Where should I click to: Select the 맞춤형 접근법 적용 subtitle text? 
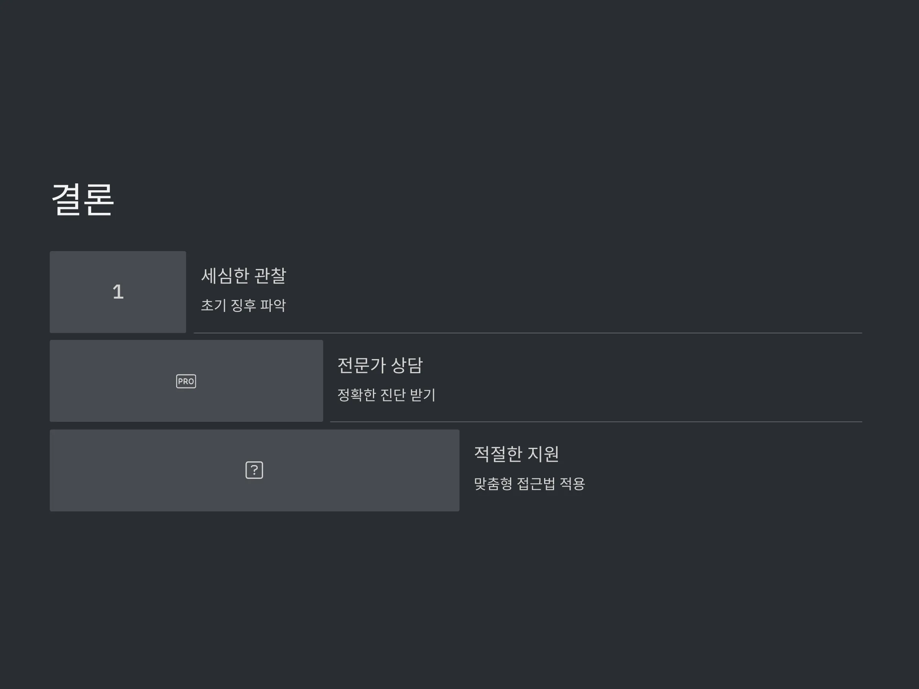[529, 483]
